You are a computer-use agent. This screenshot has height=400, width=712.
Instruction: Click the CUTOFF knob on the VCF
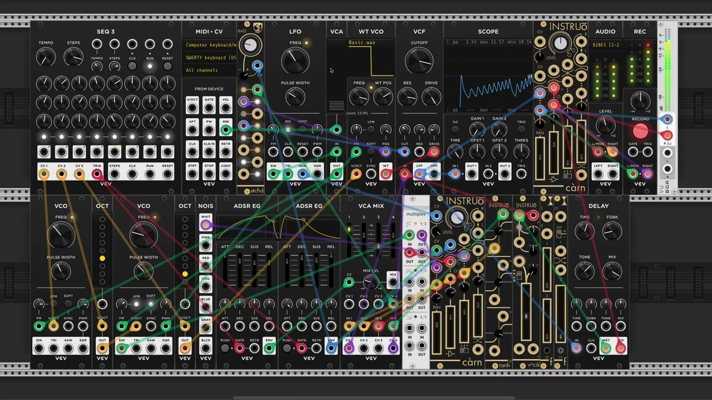point(419,62)
